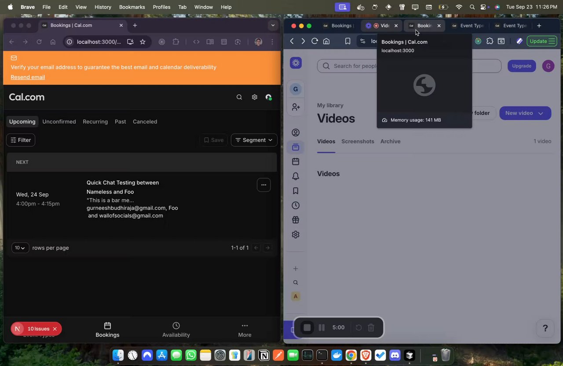
Task: Switch to Past bookings tab
Action: point(121,121)
